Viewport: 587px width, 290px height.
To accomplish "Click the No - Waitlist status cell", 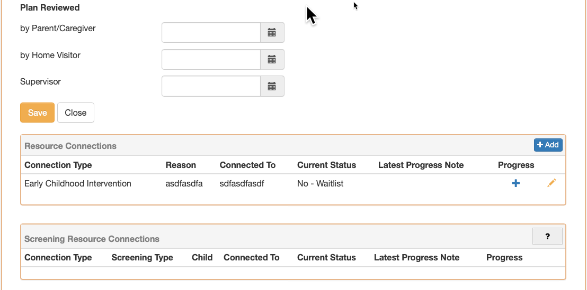I will 320,184.
